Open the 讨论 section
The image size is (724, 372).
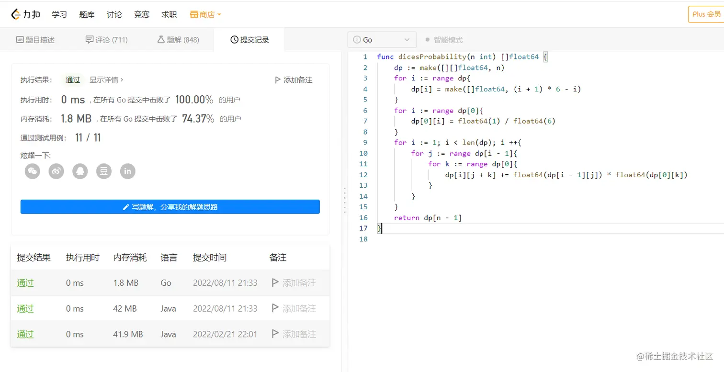coord(114,14)
